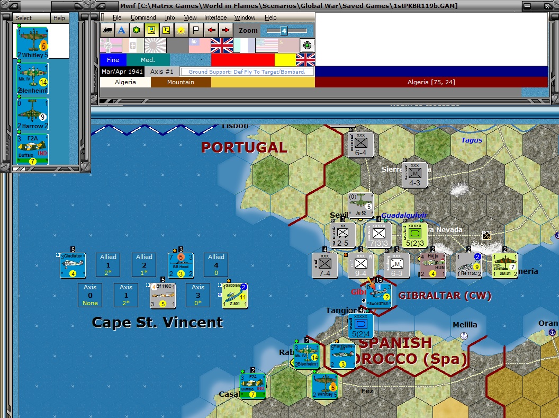The height and width of the screenshot is (418, 559).
Task: Select the Gladiator fighter in sea box
Action: (x=73, y=265)
